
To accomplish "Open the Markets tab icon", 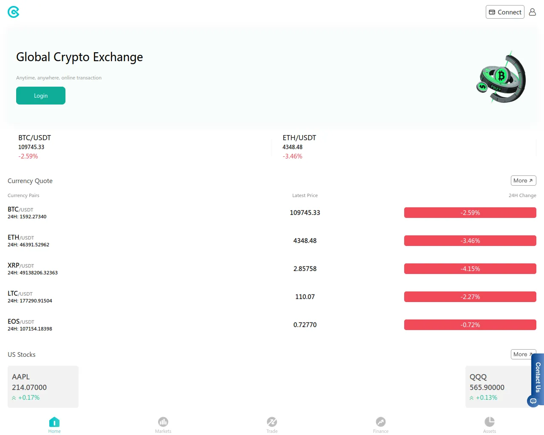I will point(163,422).
